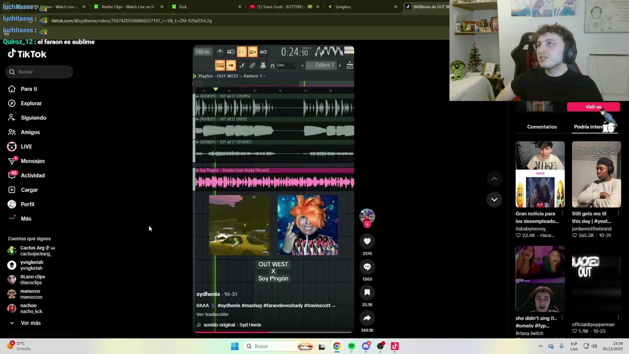Screen dimensions: 629x354
Task: Open the Siguiendo feed
Action: pyautogui.click(x=27, y=118)
